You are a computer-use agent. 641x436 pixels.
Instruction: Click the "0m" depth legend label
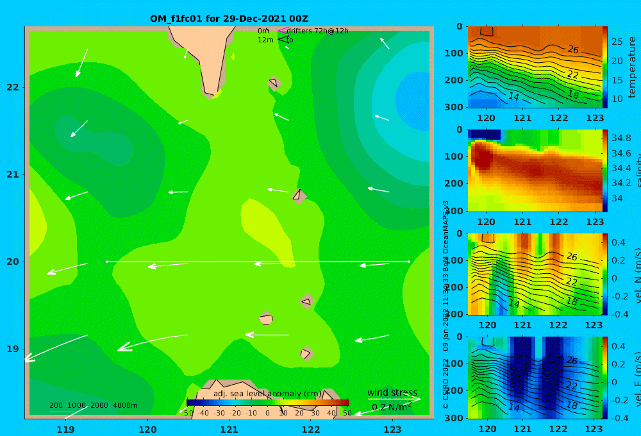tap(263, 31)
